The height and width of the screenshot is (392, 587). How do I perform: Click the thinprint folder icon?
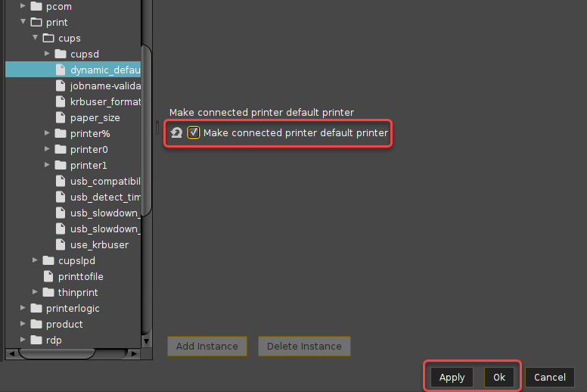coord(48,292)
